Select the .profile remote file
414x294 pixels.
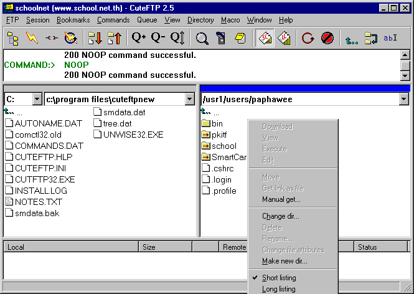click(219, 191)
